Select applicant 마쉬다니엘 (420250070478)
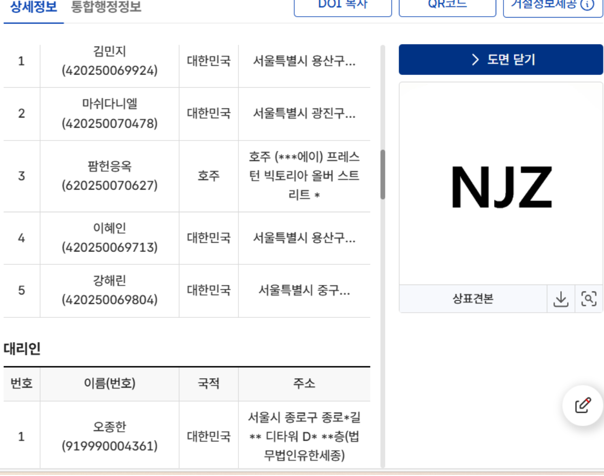 [109, 113]
